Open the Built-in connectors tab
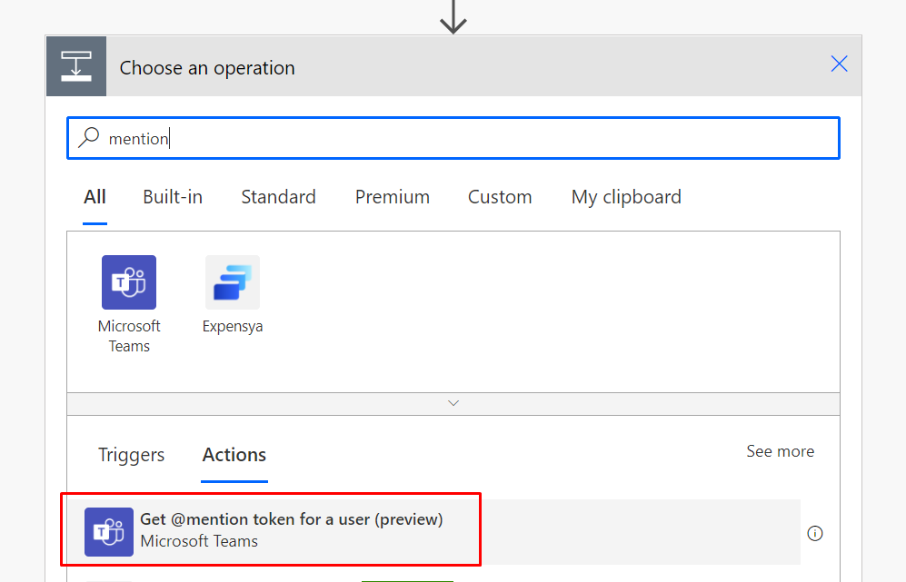Image resolution: width=906 pixels, height=582 pixels. point(173,197)
